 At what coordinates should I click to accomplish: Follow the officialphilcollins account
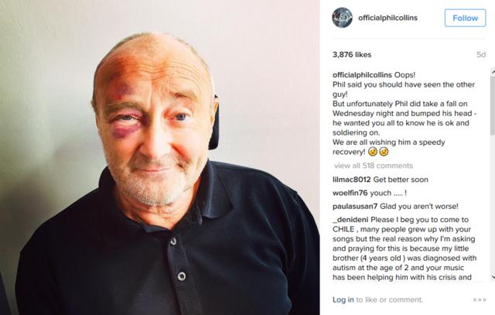(465, 18)
